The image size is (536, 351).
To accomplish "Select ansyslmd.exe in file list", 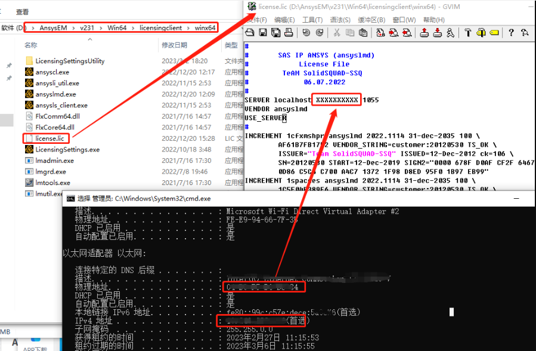I will click(55, 94).
